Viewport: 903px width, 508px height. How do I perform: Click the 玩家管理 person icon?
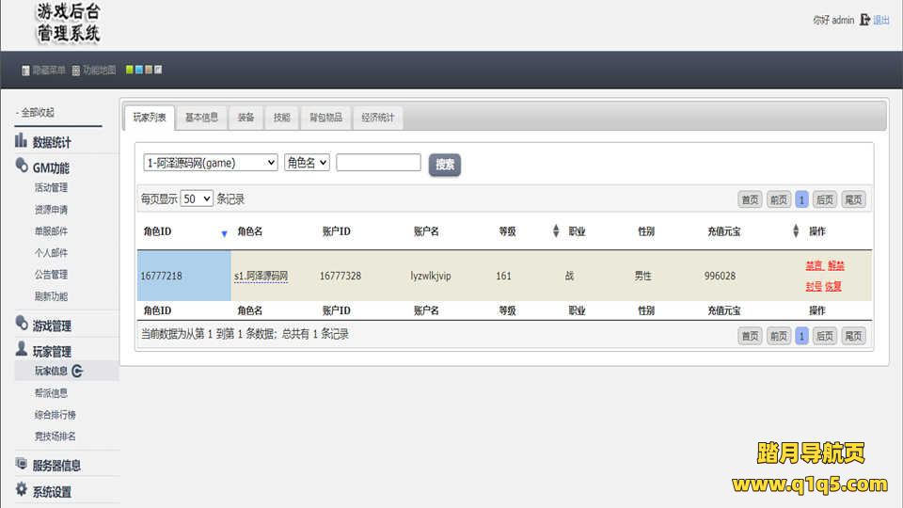[22, 350]
